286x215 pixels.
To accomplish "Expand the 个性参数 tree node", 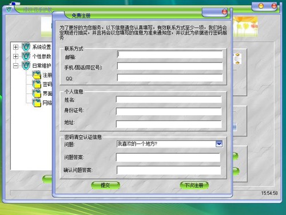I will [15, 56].
